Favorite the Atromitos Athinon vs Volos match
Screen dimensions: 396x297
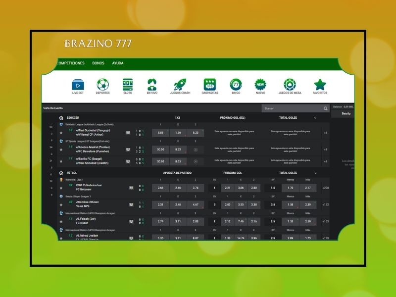(x=61, y=205)
